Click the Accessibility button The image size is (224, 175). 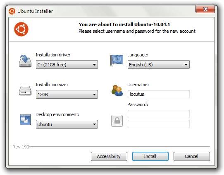(109, 156)
